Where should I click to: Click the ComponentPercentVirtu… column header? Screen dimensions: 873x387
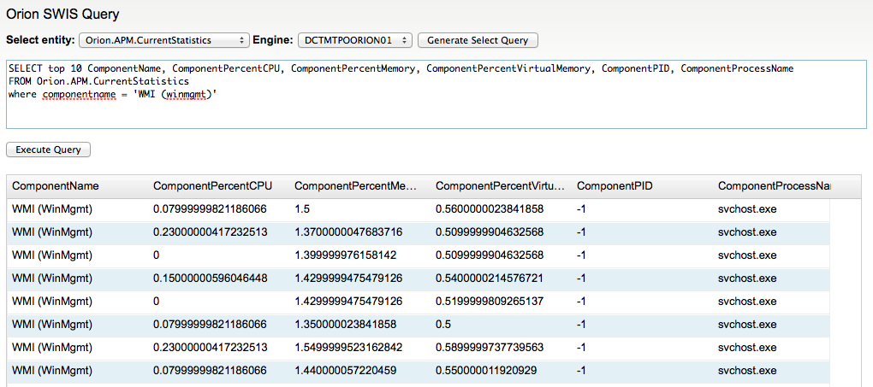[x=501, y=186]
